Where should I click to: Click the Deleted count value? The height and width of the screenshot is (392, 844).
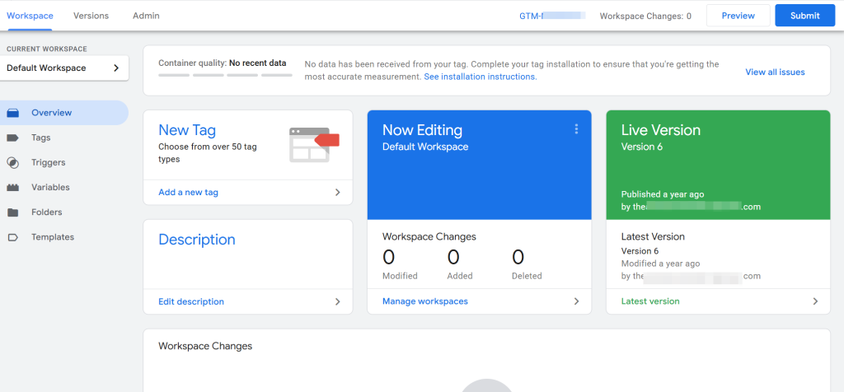[518, 258]
